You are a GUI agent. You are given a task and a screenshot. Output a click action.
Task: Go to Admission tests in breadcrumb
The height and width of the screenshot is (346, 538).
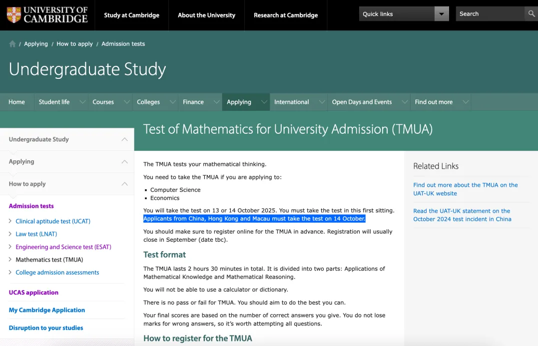(x=123, y=44)
